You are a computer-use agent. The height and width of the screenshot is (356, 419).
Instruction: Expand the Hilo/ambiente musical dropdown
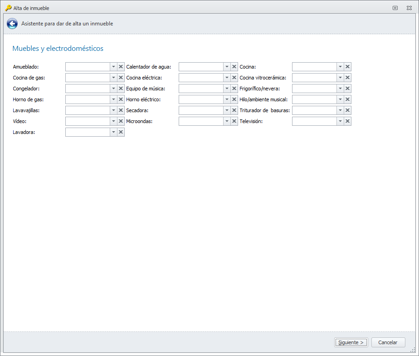coord(340,99)
